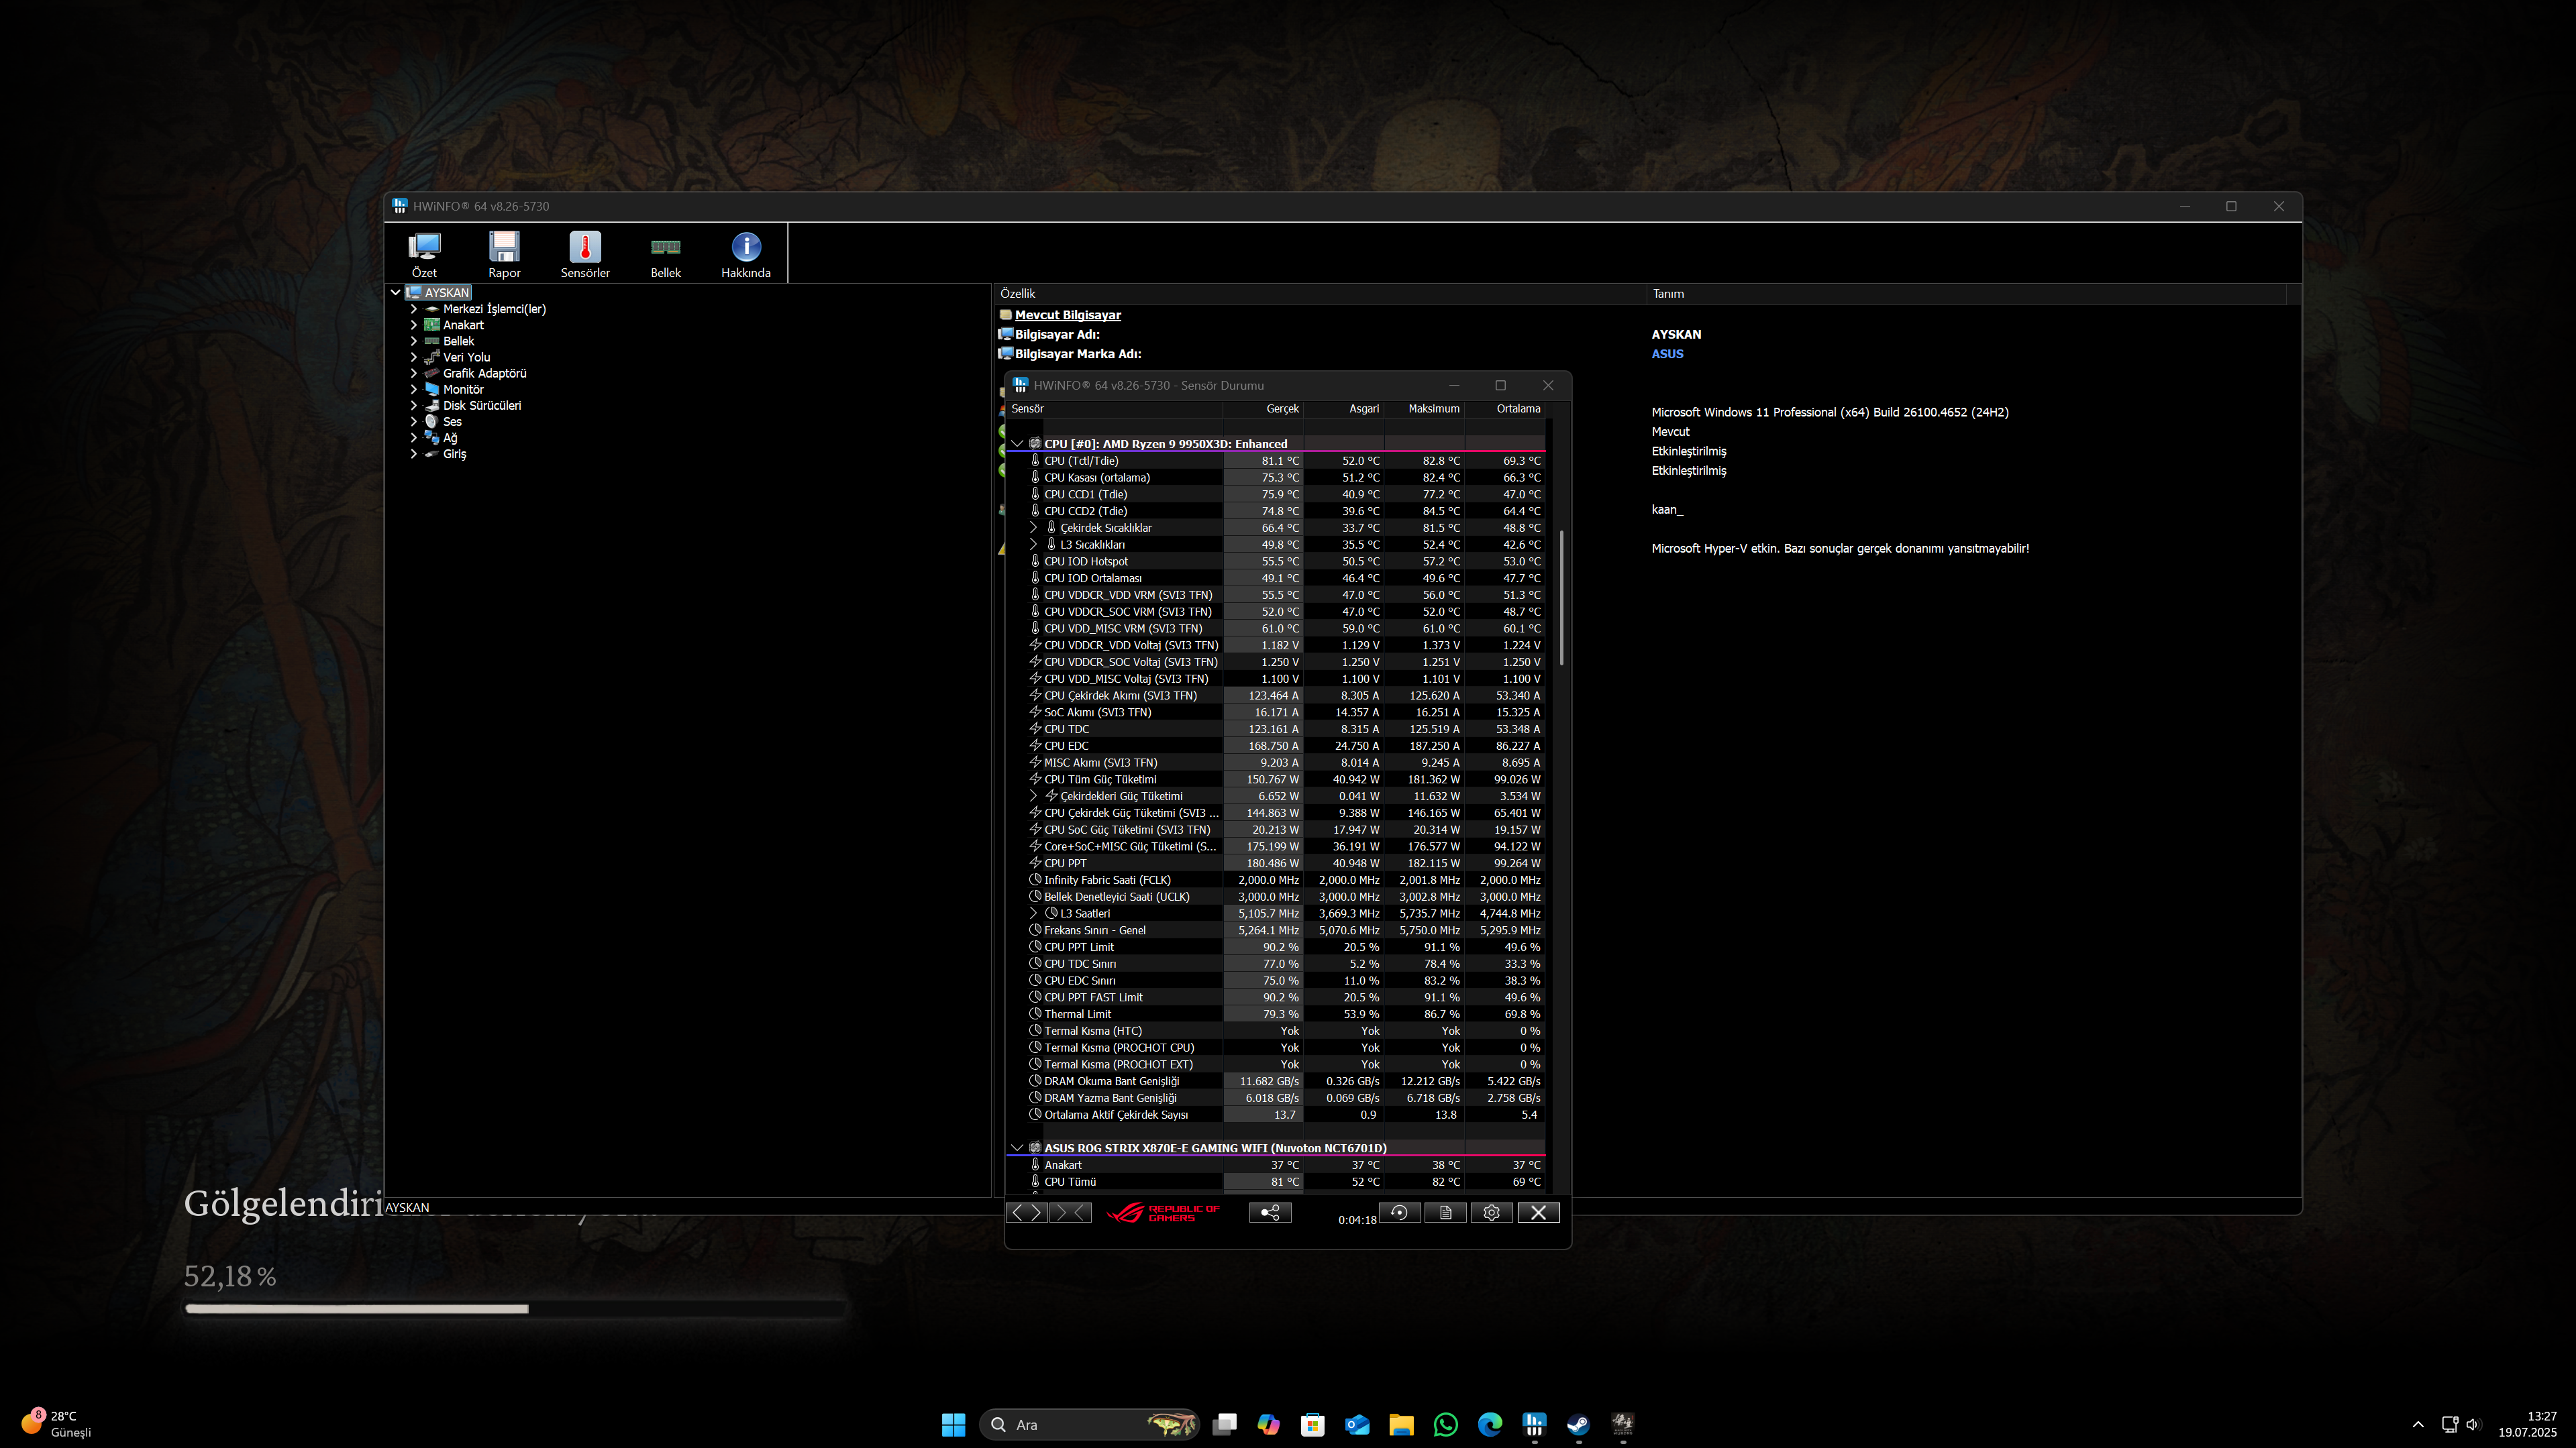Click the Ortalama column header
Viewport: 2576px width, 1448px height.
(1505, 408)
